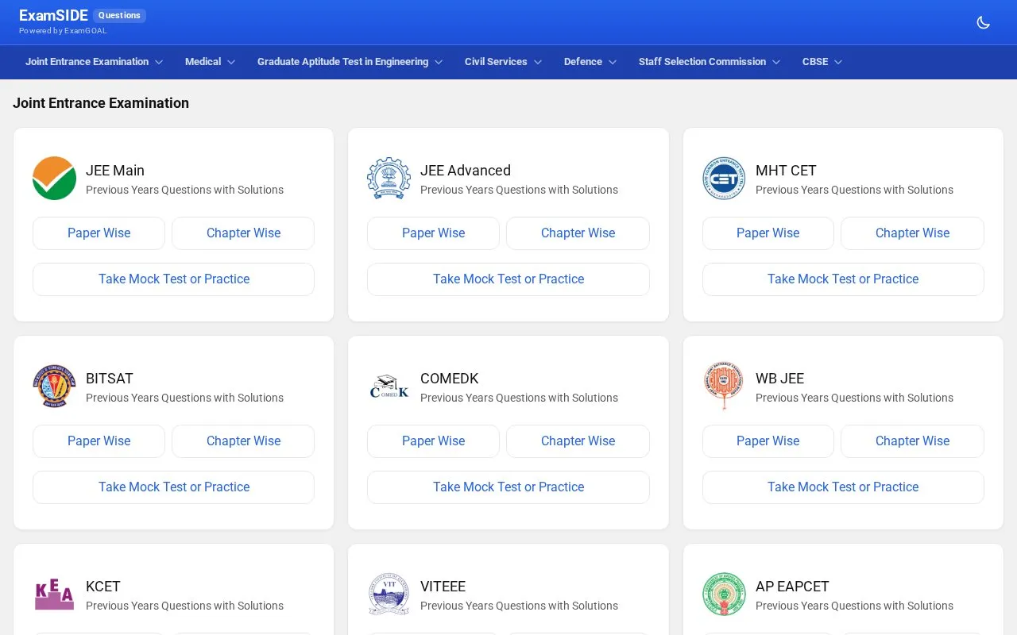Click the KCET card title text

click(x=103, y=587)
